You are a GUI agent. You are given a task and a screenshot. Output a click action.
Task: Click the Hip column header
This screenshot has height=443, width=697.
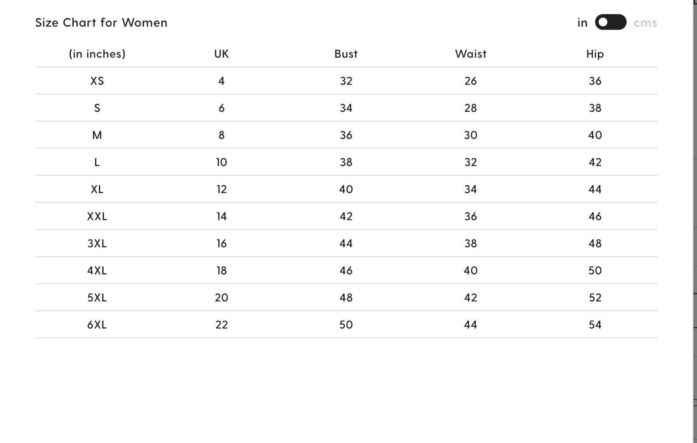click(595, 54)
